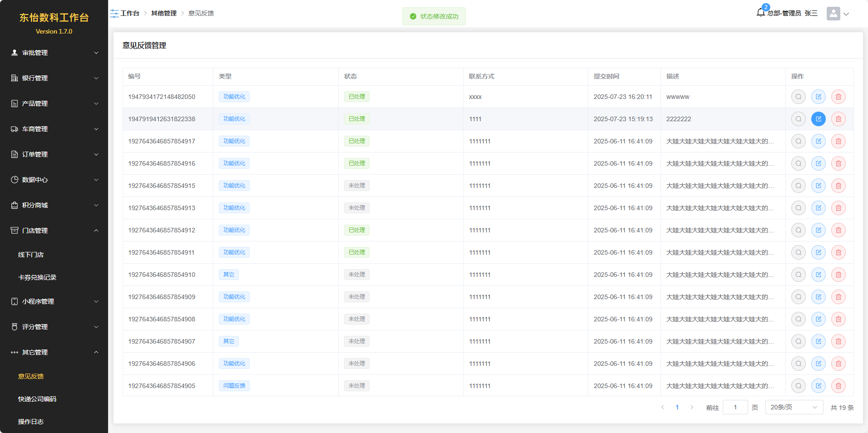
Task: Click the sidebar collapse icon beside 工作台
Action: pyautogui.click(x=114, y=14)
